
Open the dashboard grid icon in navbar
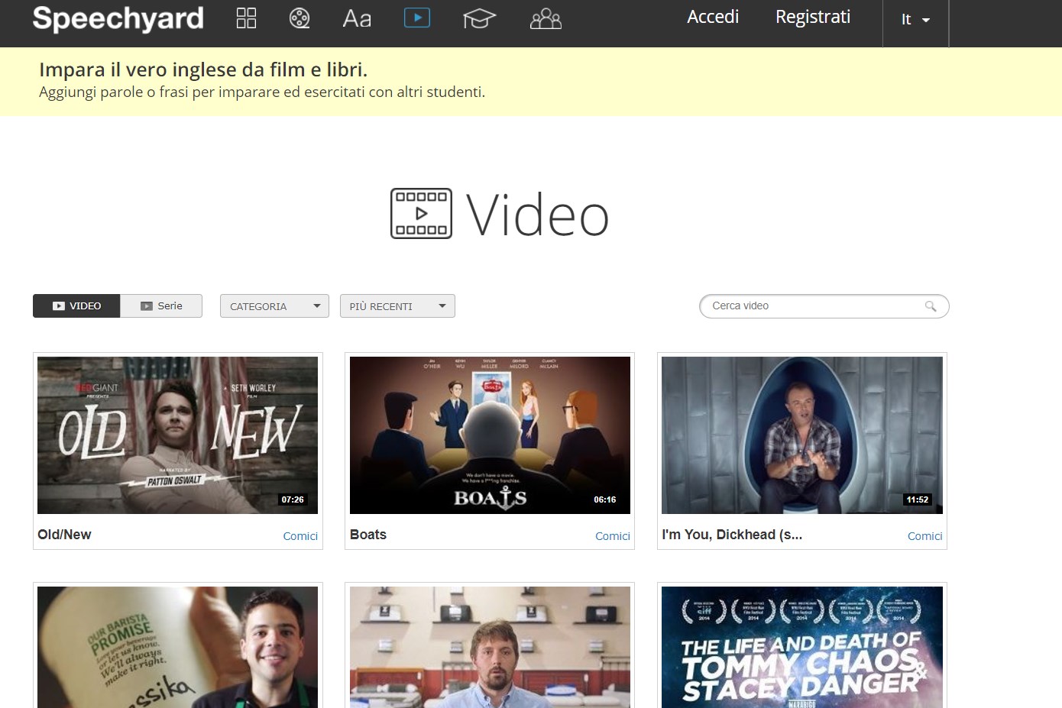point(246,18)
